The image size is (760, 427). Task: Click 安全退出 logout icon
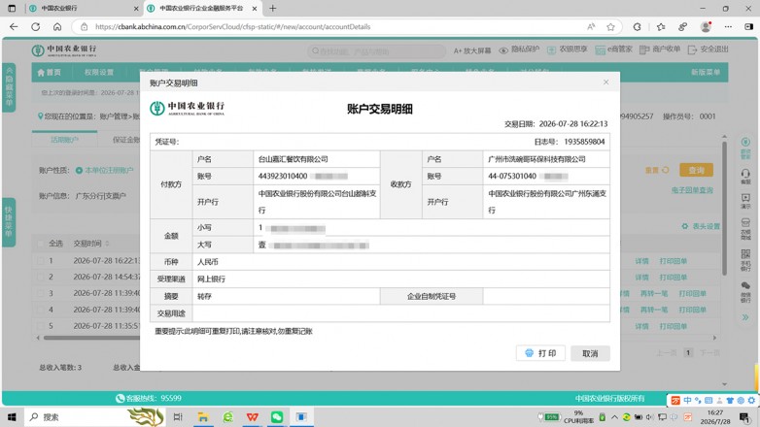pyautogui.click(x=692, y=49)
